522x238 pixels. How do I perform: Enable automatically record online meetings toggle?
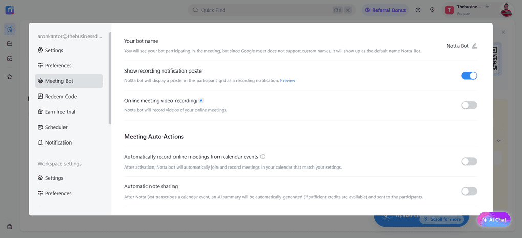(469, 161)
